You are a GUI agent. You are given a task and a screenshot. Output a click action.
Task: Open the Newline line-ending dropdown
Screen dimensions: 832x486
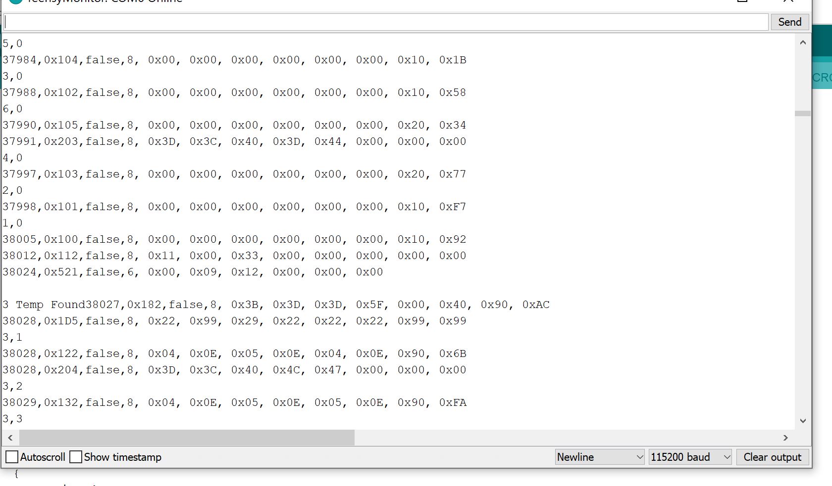pyautogui.click(x=599, y=457)
